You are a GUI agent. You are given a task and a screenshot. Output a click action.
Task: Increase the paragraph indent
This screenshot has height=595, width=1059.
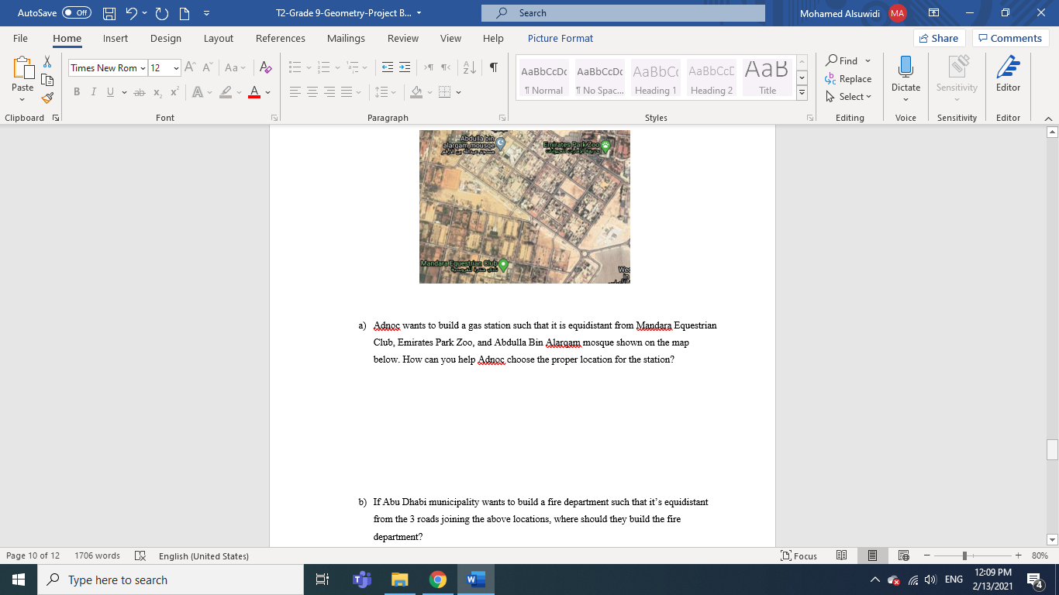point(405,68)
